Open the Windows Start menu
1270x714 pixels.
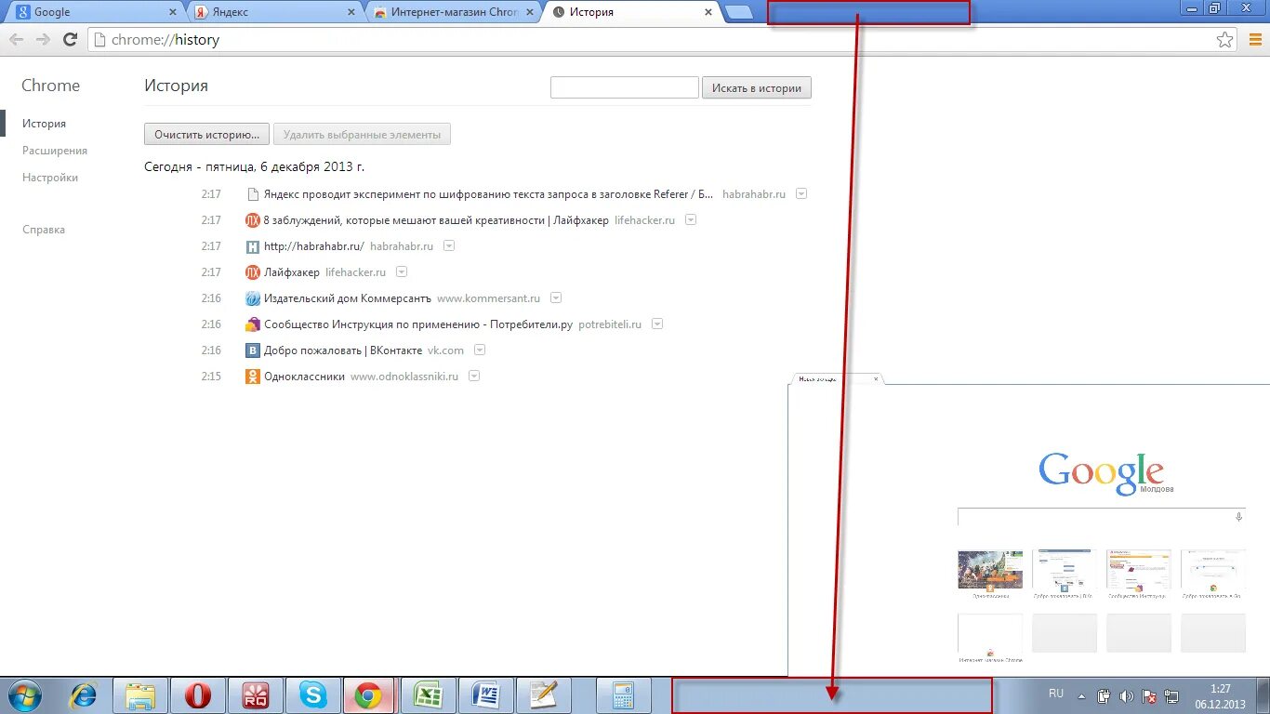tap(24, 695)
